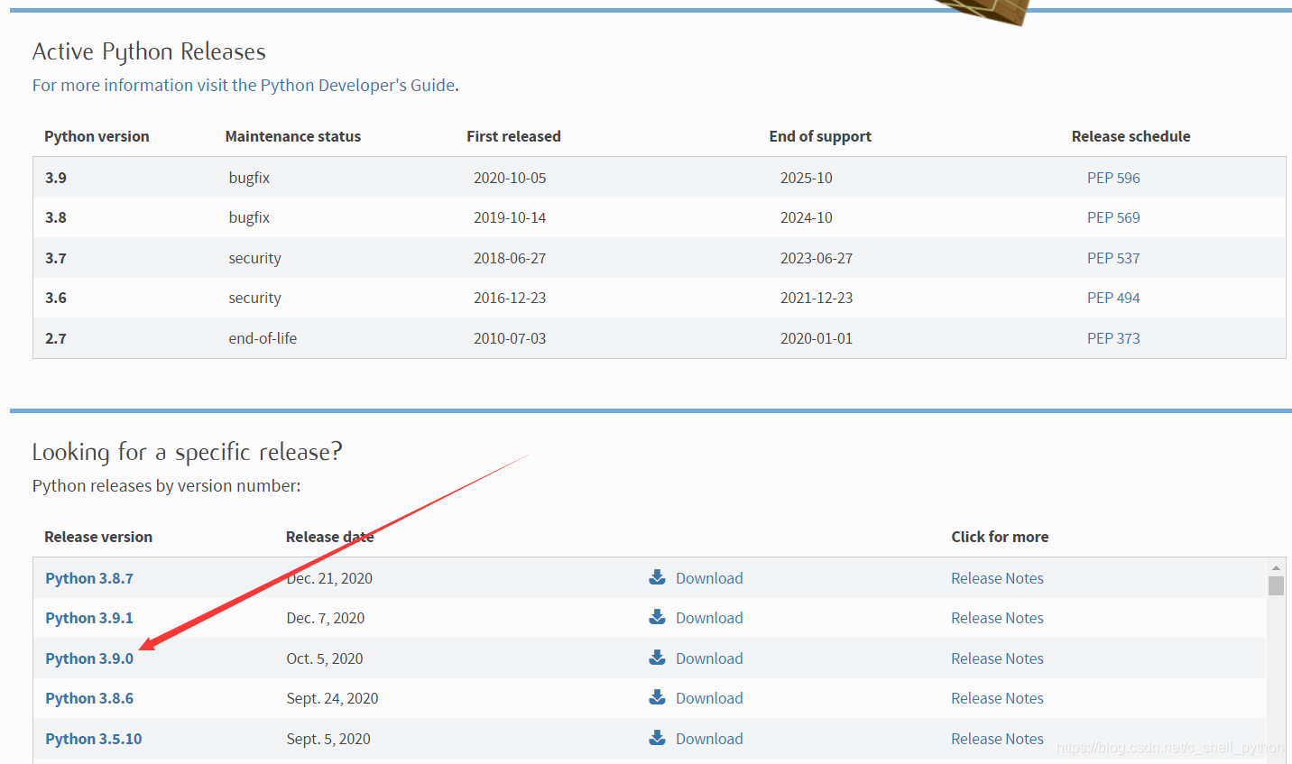Click download icon in Python 3.8.6 row

click(x=657, y=697)
